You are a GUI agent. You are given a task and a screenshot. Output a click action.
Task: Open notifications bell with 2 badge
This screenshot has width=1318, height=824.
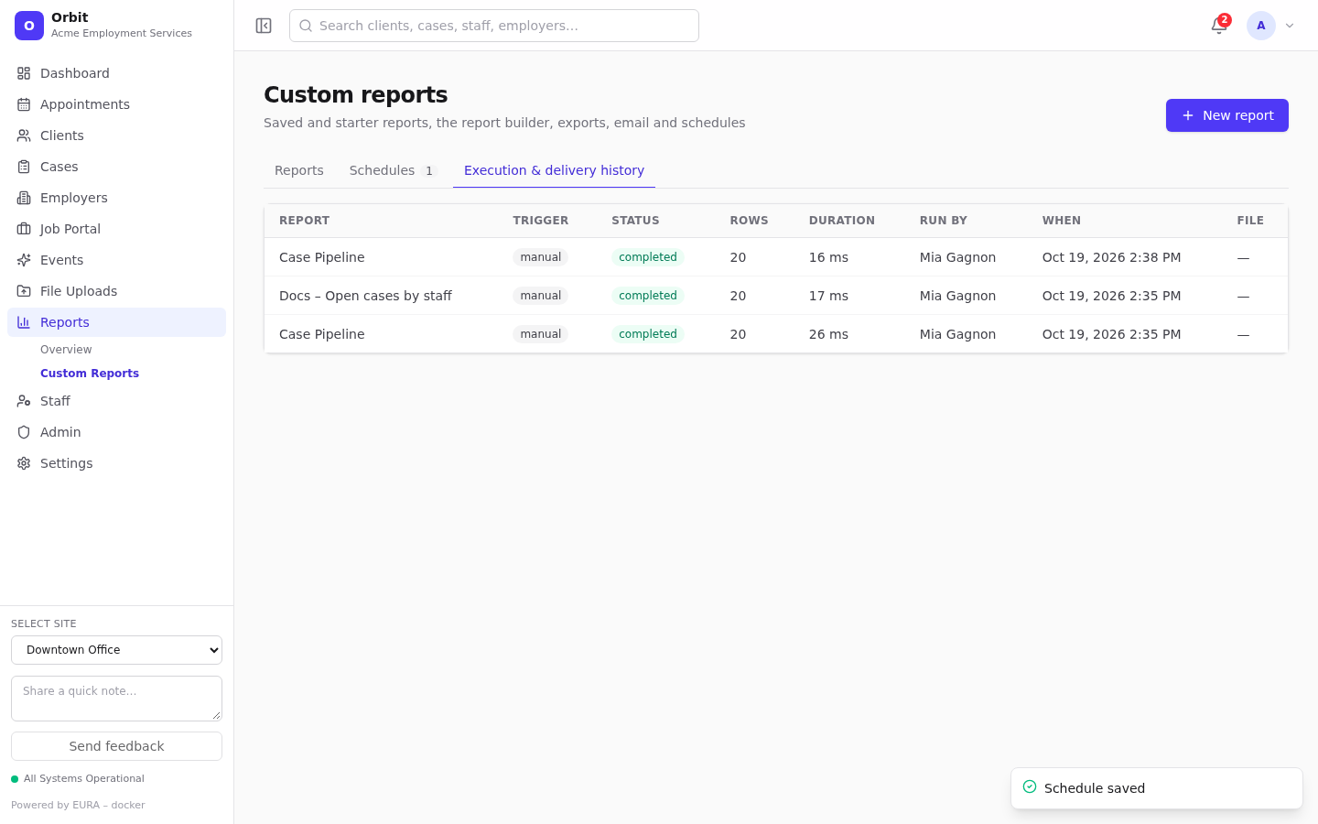tap(1219, 26)
